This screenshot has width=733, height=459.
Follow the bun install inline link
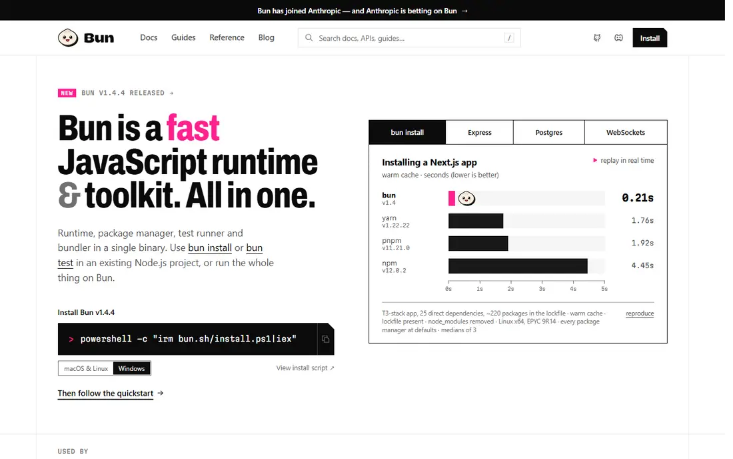[x=210, y=248]
